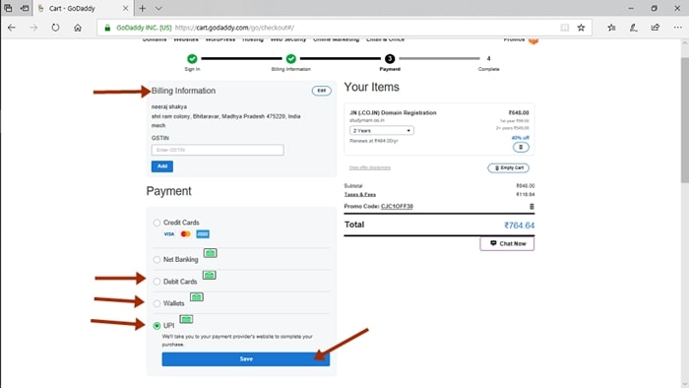Click the page vertical scrollbar thumb
689x388 pixels.
point(685,120)
